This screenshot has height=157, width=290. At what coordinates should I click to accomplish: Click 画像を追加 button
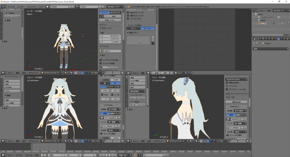236,102
